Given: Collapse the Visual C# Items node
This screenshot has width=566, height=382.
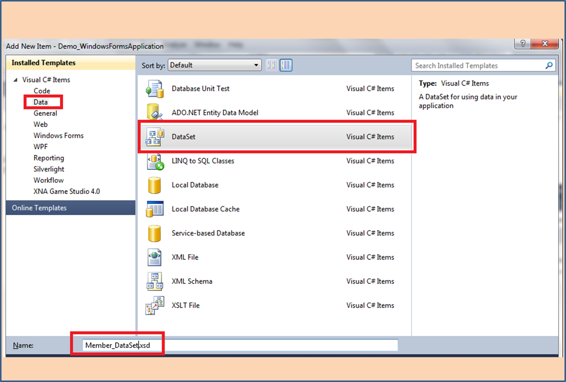Looking at the screenshot, I should click(x=15, y=79).
